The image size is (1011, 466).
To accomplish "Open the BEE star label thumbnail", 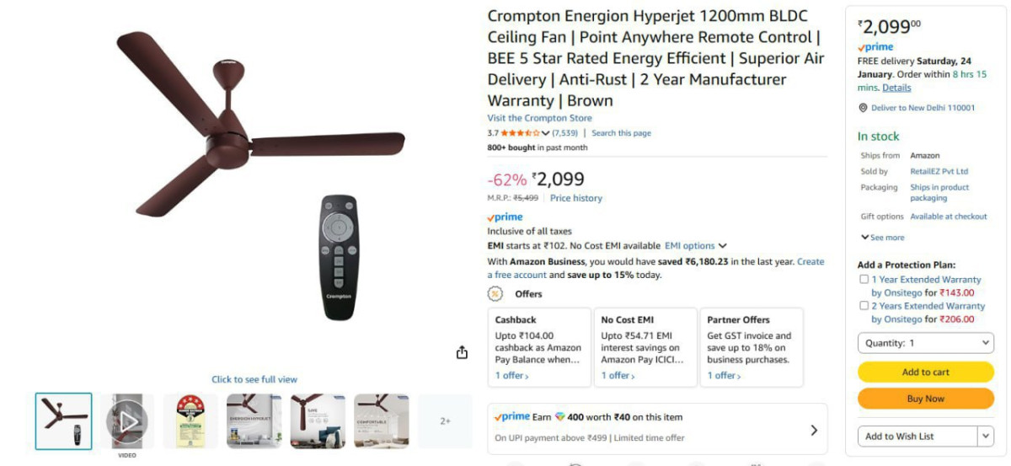I will click(190, 420).
